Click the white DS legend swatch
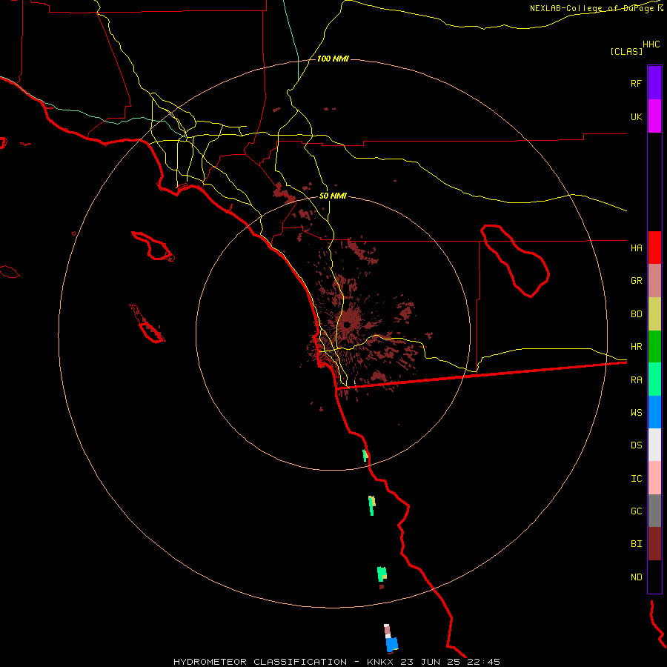This screenshot has width=667, height=667. click(x=654, y=445)
